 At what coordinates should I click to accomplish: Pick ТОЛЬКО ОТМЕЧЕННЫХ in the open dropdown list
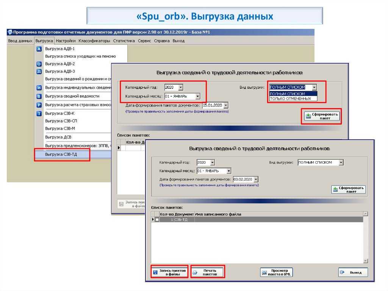[x=293, y=98]
